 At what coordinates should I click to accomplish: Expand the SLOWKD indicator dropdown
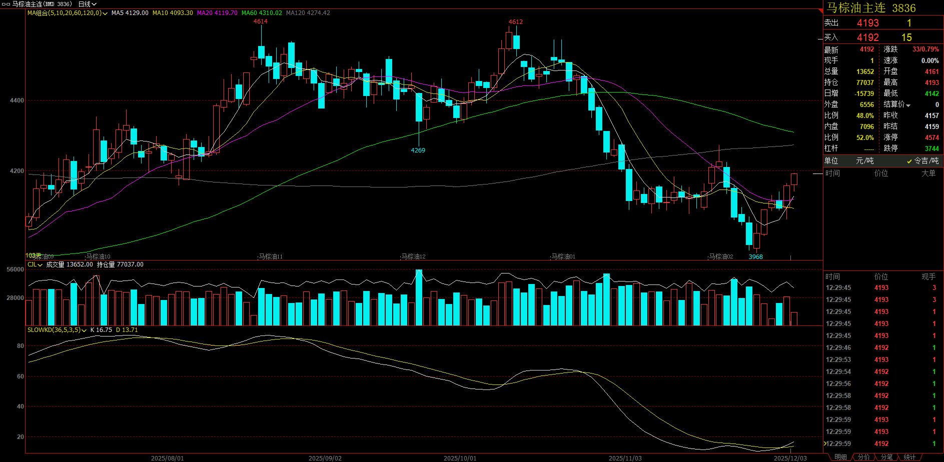tap(84, 330)
